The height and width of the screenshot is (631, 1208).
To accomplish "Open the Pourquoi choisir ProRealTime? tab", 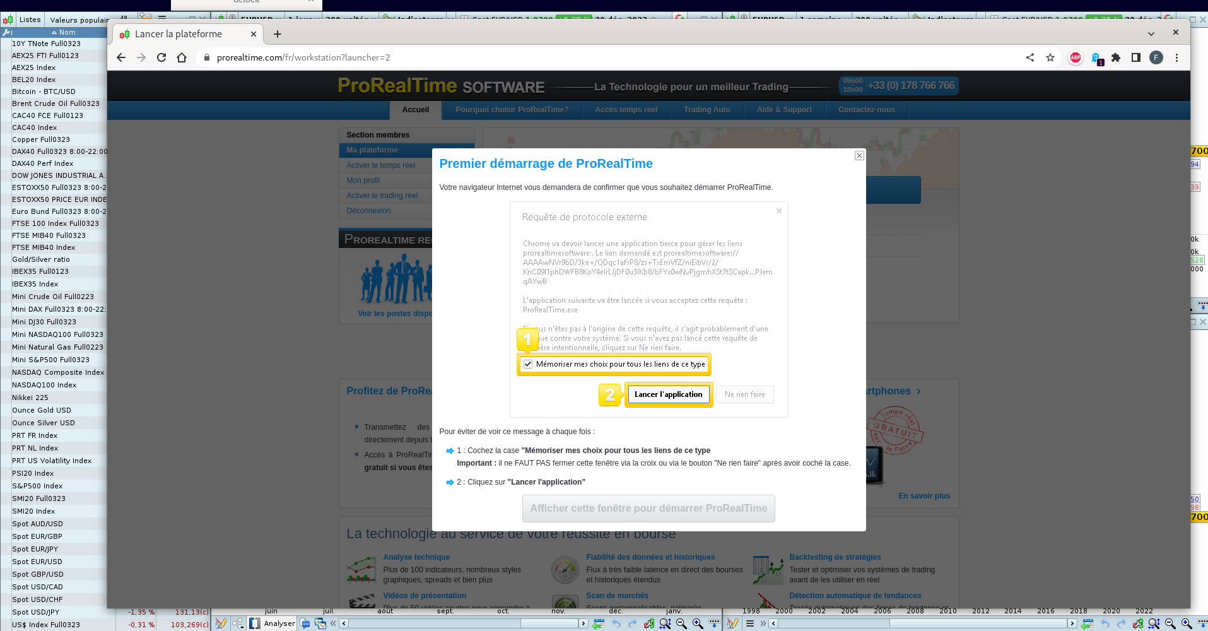I will pos(512,110).
